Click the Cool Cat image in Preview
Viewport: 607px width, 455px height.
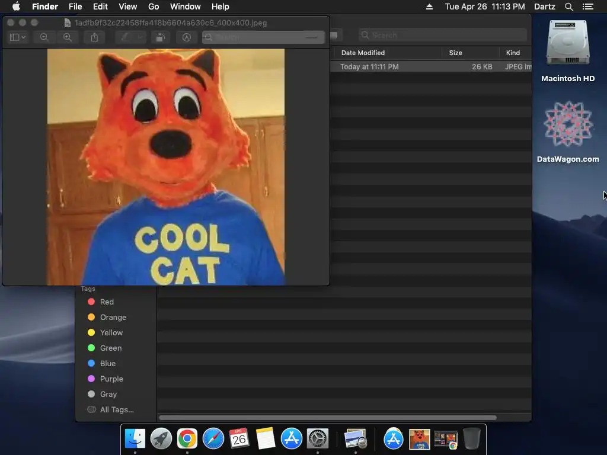(166, 166)
